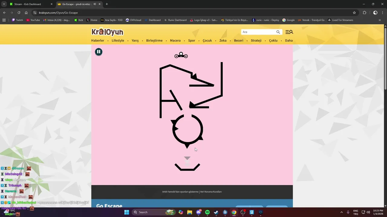This screenshot has height=217, width=387.
Task: Open the Google bookmark
Action: pos(288,20)
